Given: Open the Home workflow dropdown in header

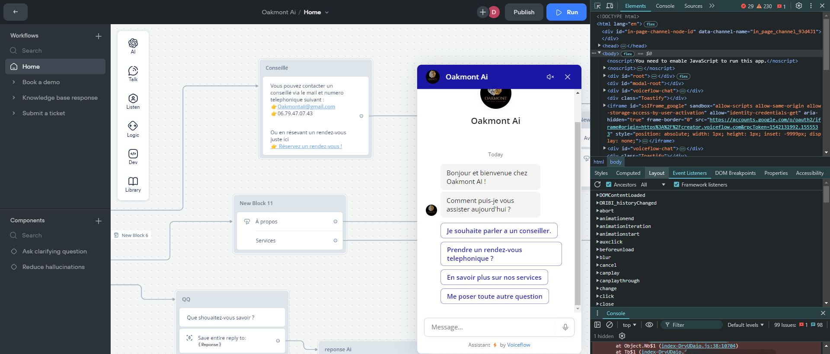Looking at the screenshot, I should point(327,13).
